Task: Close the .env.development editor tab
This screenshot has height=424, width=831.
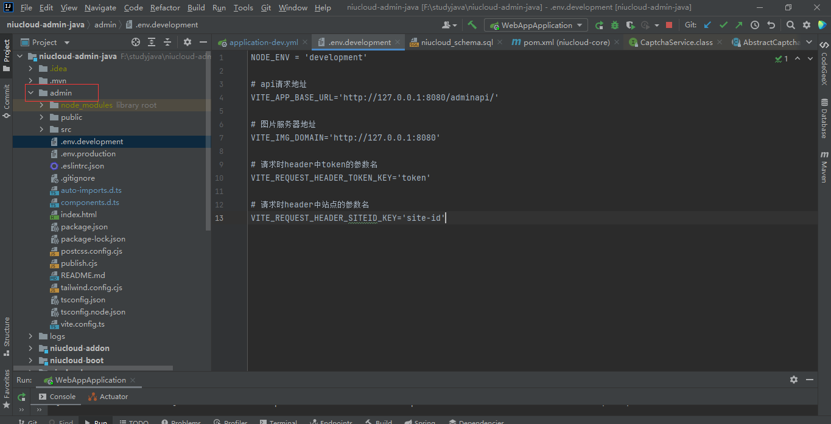Action: pyautogui.click(x=398, y=43)
